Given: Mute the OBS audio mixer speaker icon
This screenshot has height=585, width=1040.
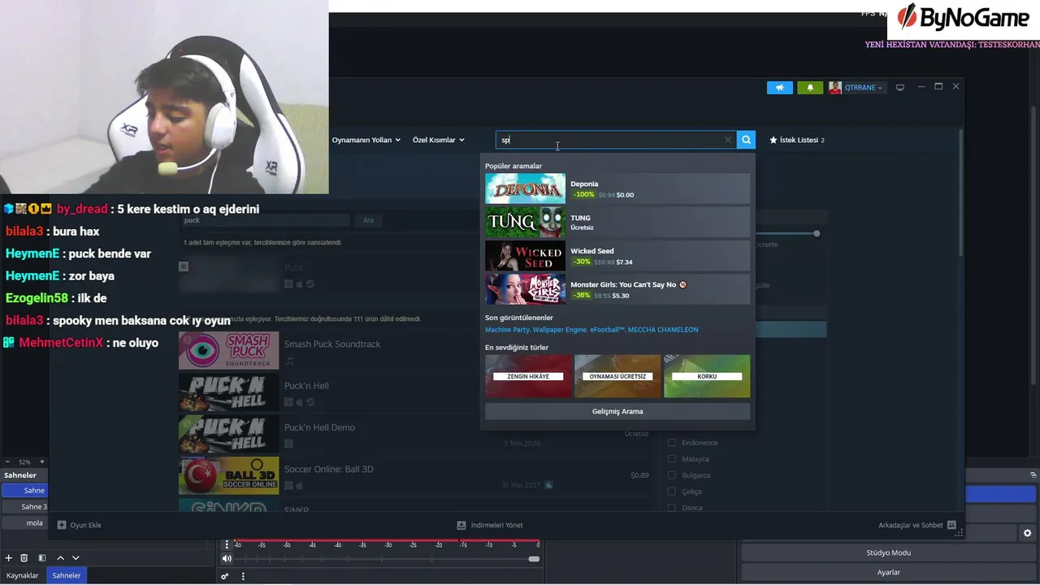Looking at the screenshot, I should tap(227, 558).
